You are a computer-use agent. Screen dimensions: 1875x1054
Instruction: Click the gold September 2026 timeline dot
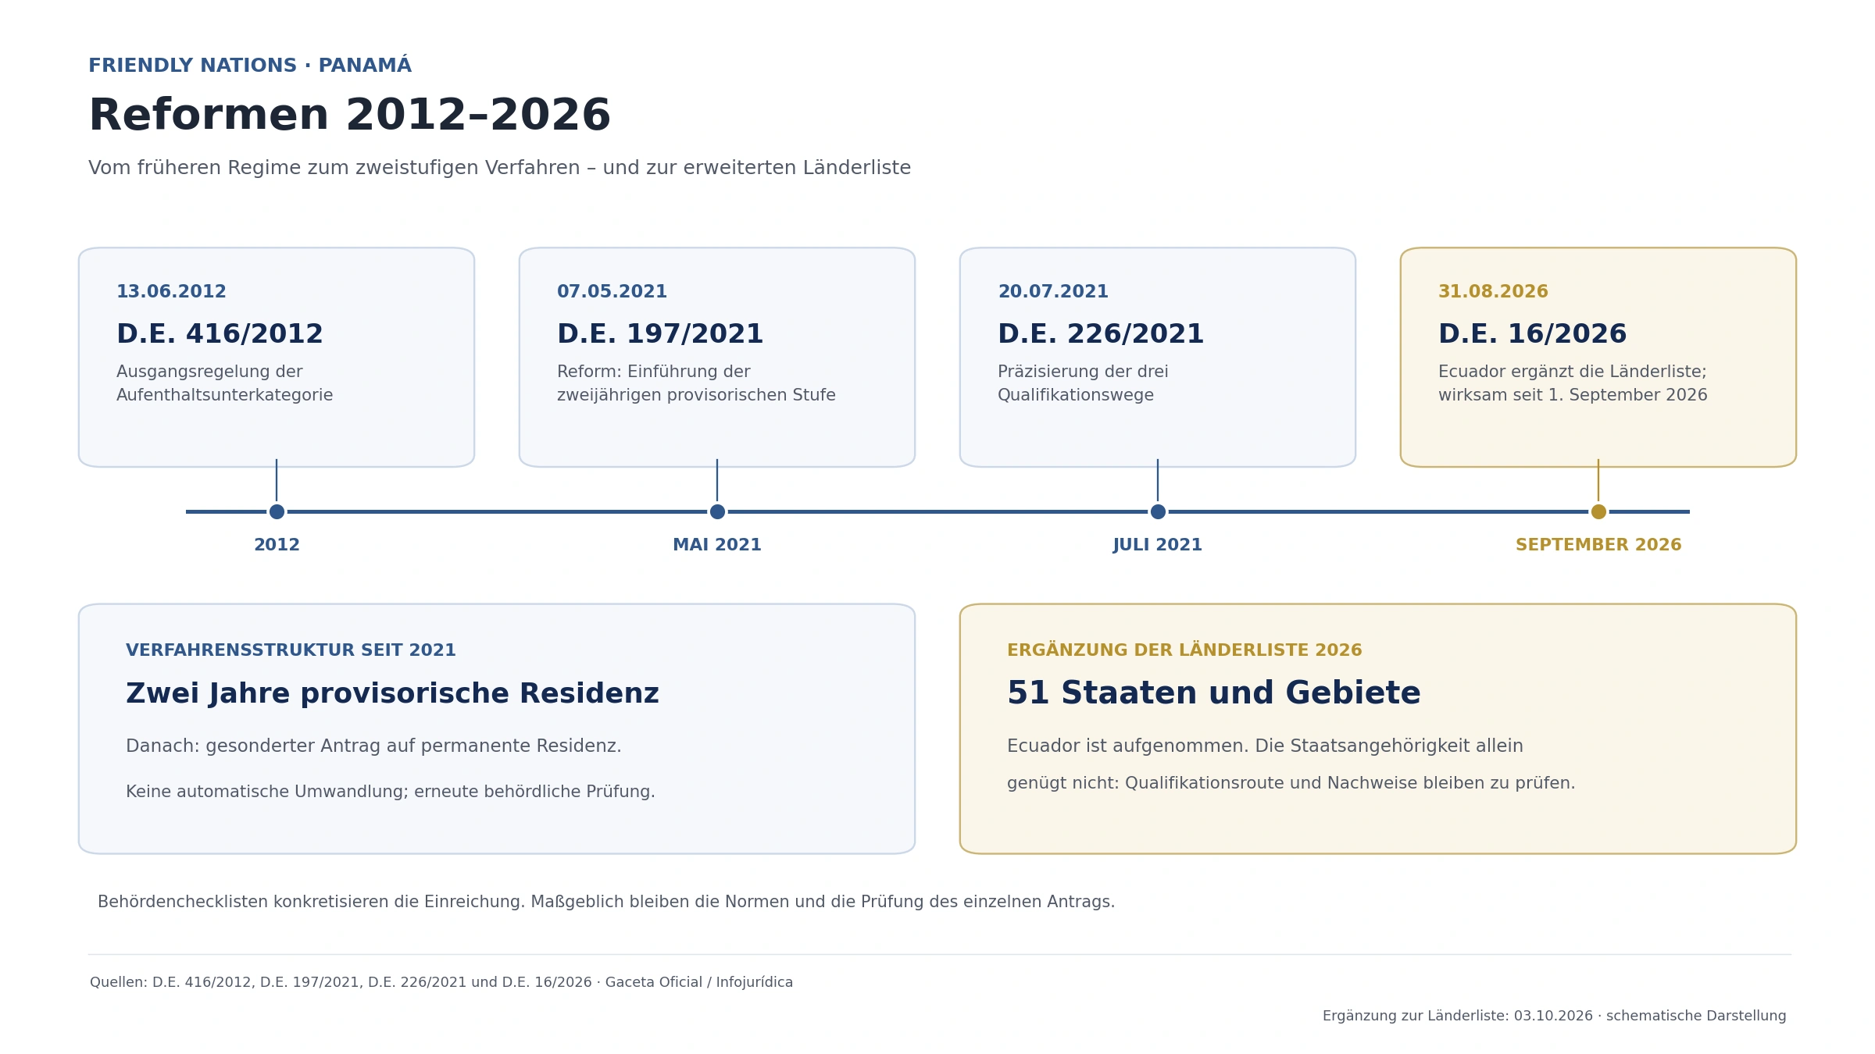pos(1598,511)
